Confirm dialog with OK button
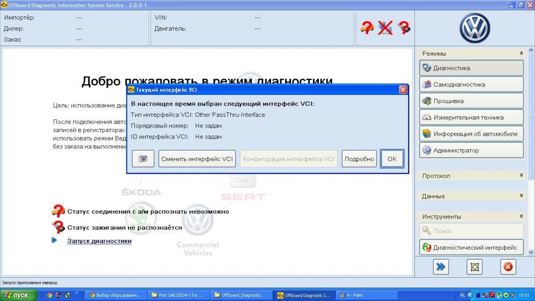This screenshot has width=535, height=301. tap(392, 159)
